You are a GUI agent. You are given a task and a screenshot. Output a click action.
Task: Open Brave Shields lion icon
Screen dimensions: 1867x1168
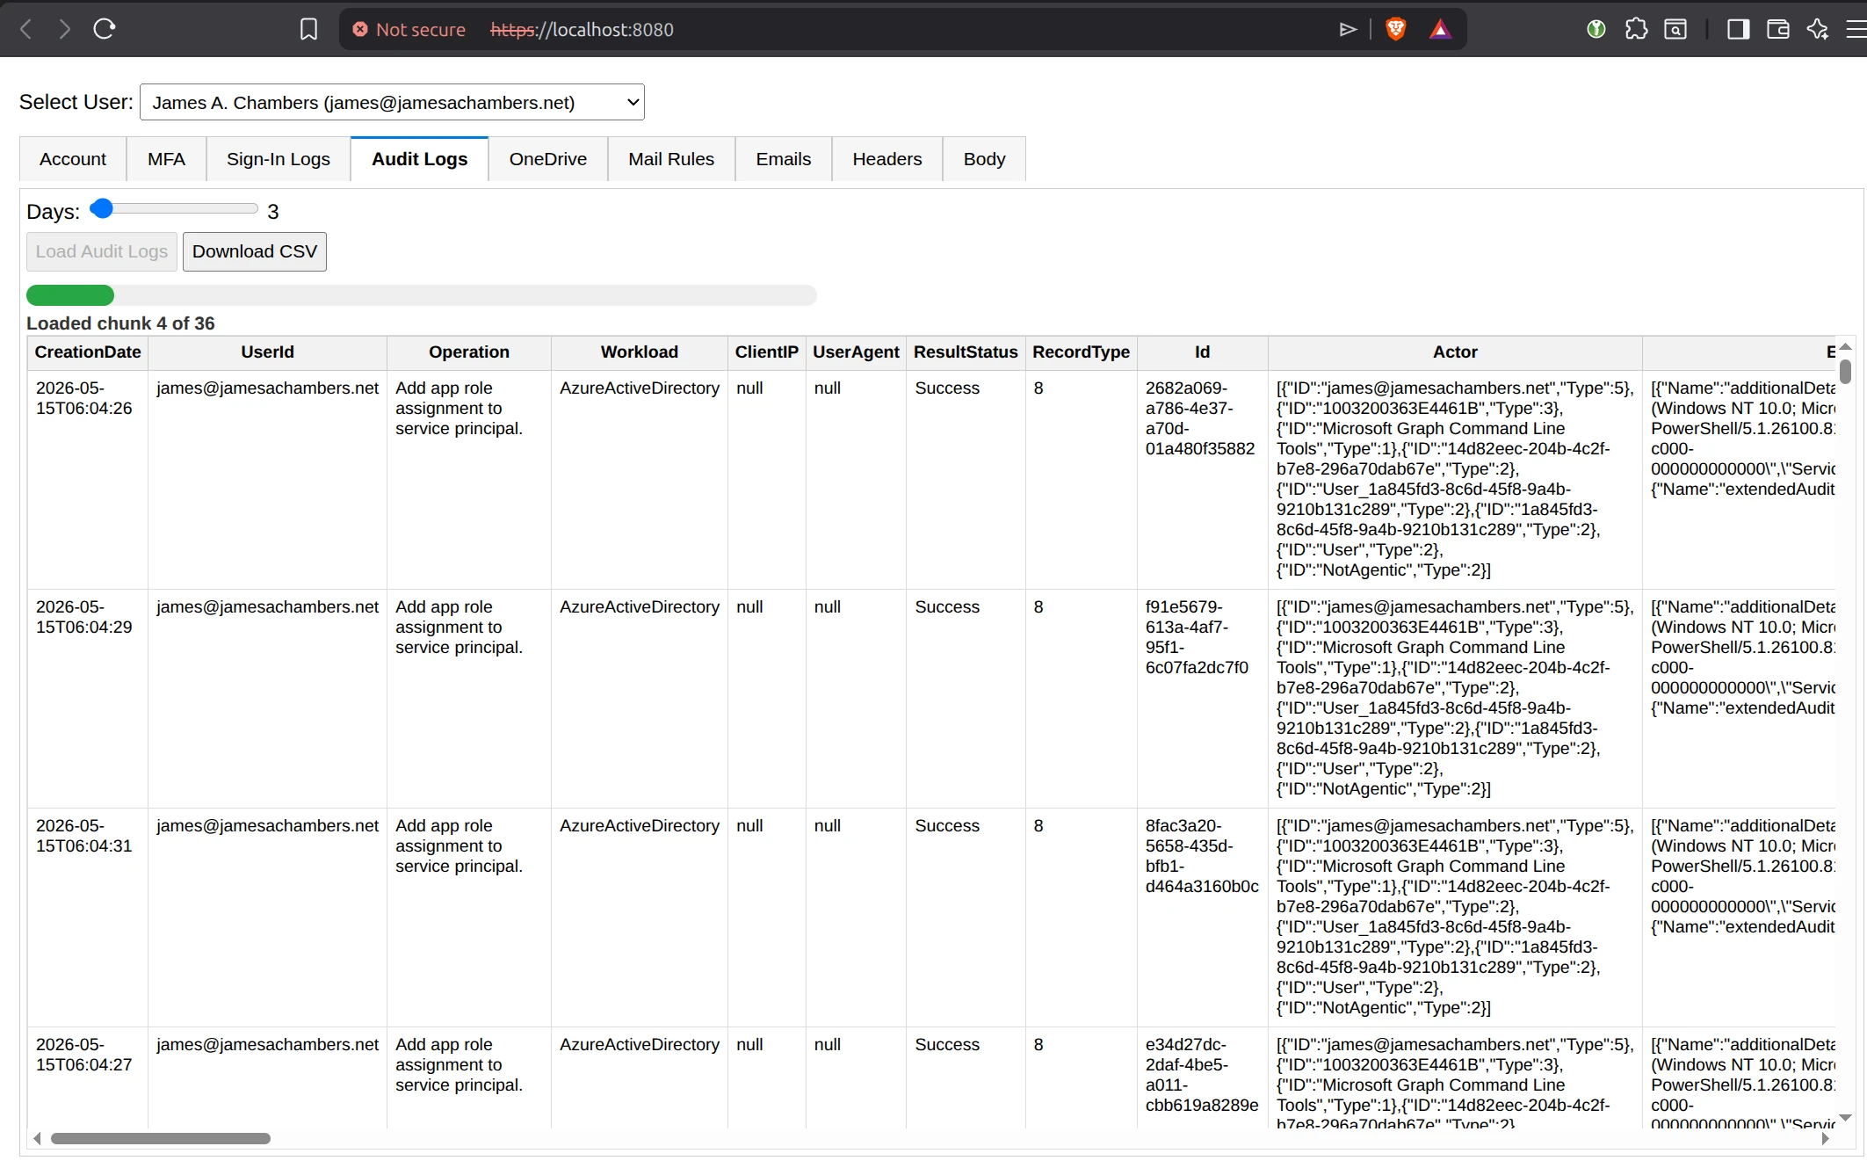1395,30
